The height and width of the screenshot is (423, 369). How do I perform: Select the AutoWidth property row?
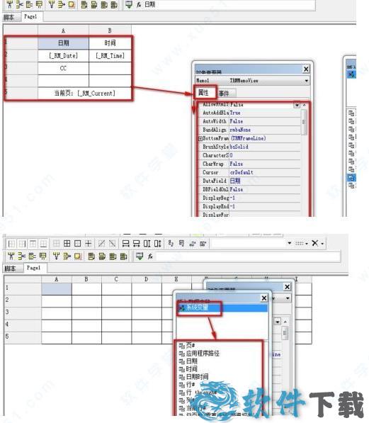pos(249,121)
